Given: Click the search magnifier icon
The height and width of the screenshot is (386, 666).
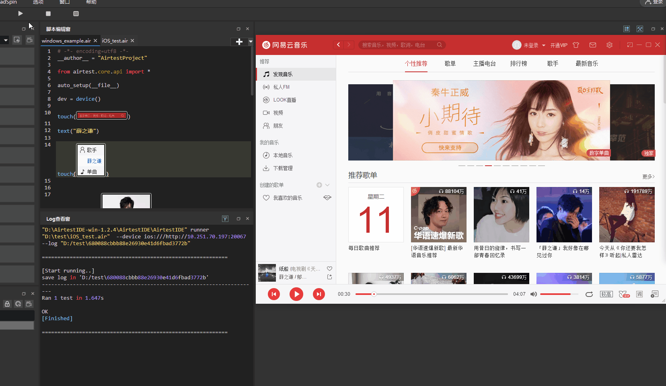Looking at the screenshot, I should click(440, 45).
